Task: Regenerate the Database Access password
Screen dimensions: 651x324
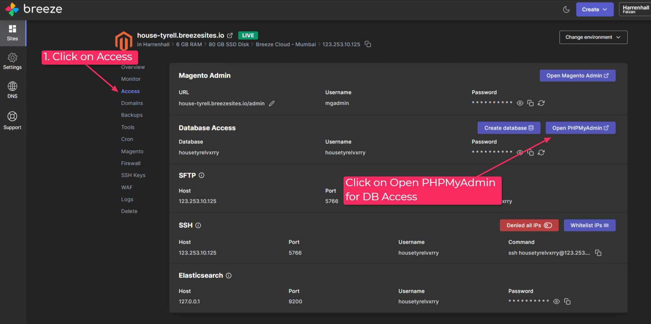Action: tap(541, 152)
